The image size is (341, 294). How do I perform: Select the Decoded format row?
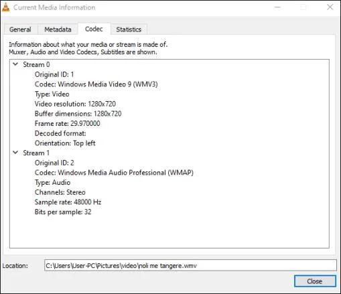[x=60, y=133]
